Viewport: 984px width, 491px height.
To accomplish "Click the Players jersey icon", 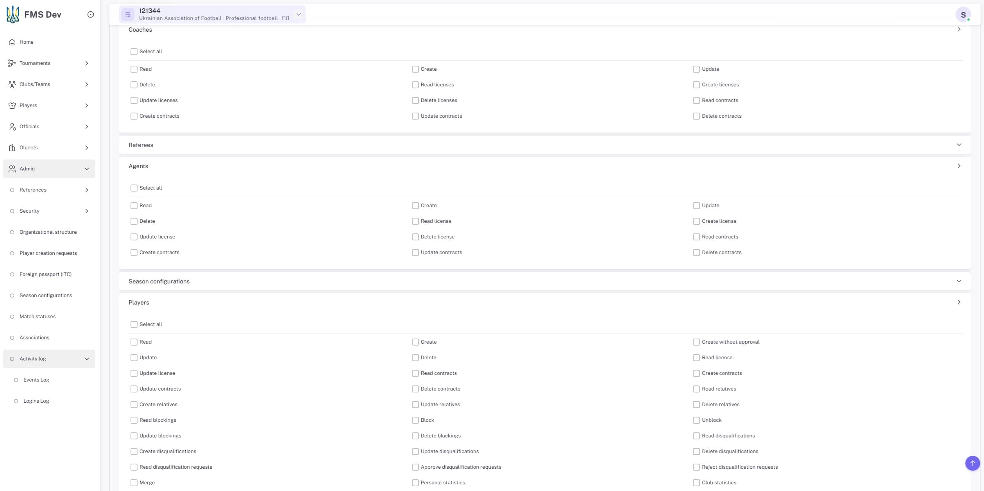I will pyautogui.click(x=12, y=106).
